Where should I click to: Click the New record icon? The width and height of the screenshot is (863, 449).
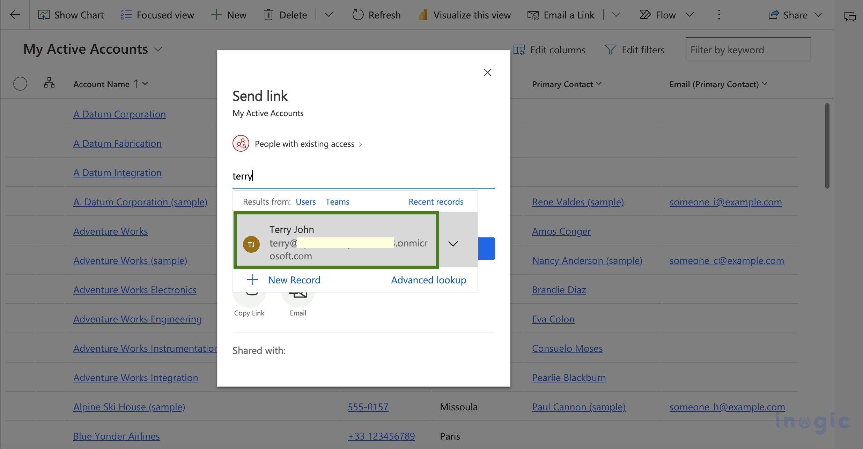252,279
